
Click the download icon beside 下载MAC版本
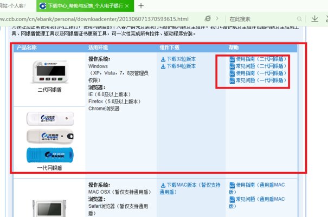coord(163,185)
